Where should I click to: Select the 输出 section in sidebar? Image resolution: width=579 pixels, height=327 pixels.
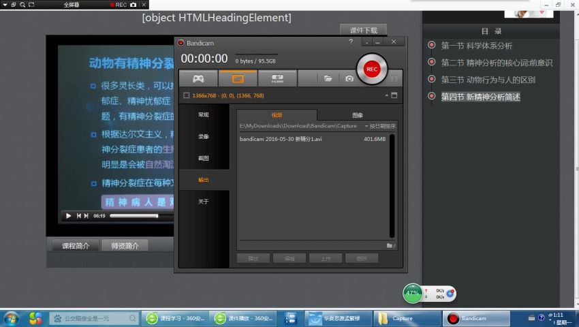204,180
